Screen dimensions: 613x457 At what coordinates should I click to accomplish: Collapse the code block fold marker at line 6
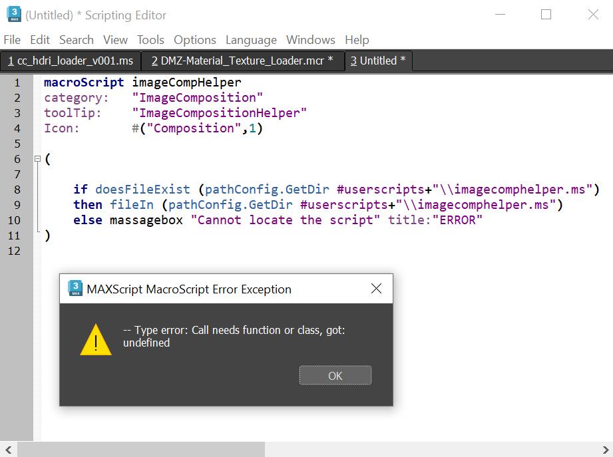pyautogui.click(x=37, y=159)
